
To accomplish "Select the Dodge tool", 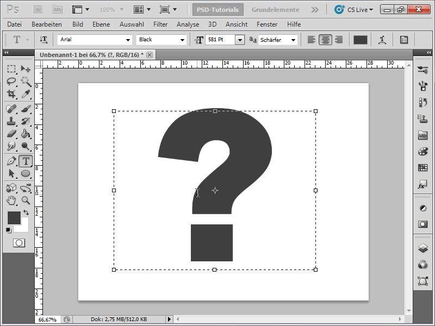I will tap(26, 146).
